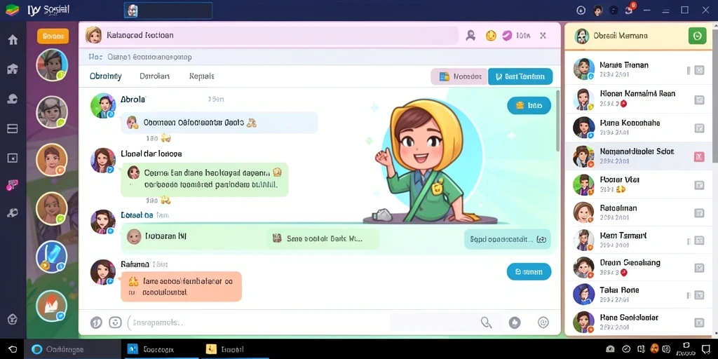Click the orange button atop the avatar column
This screenshot has width=718, height=359.
(53, 36)
